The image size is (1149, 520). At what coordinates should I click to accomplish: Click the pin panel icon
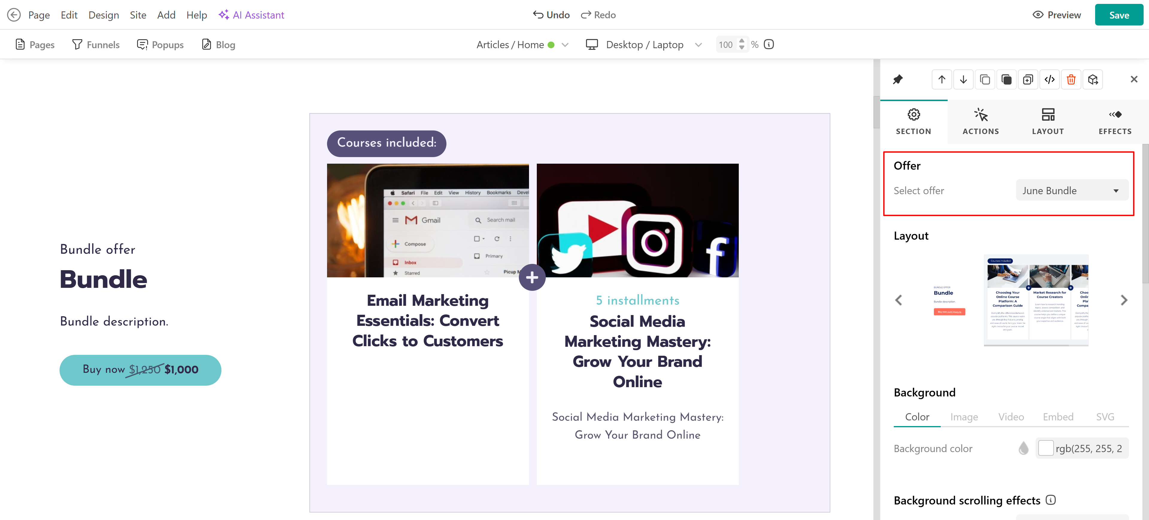pyautogui.click(x=897, y=79)
